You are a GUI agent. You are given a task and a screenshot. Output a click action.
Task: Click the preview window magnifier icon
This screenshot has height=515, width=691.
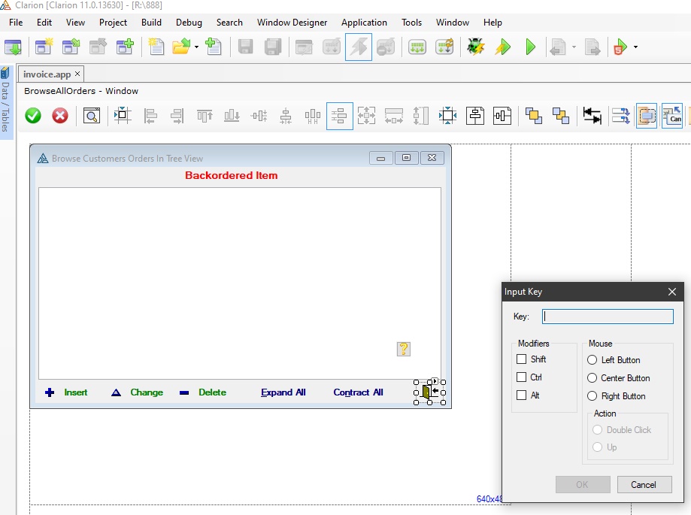(x=91, y=116)
